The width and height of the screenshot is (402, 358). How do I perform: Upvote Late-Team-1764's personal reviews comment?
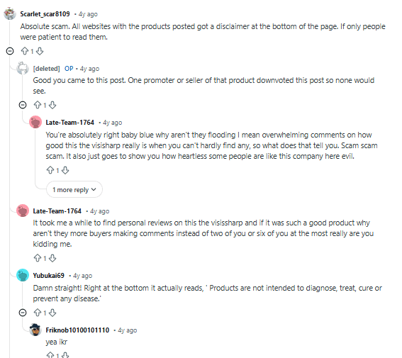[38, 258]
